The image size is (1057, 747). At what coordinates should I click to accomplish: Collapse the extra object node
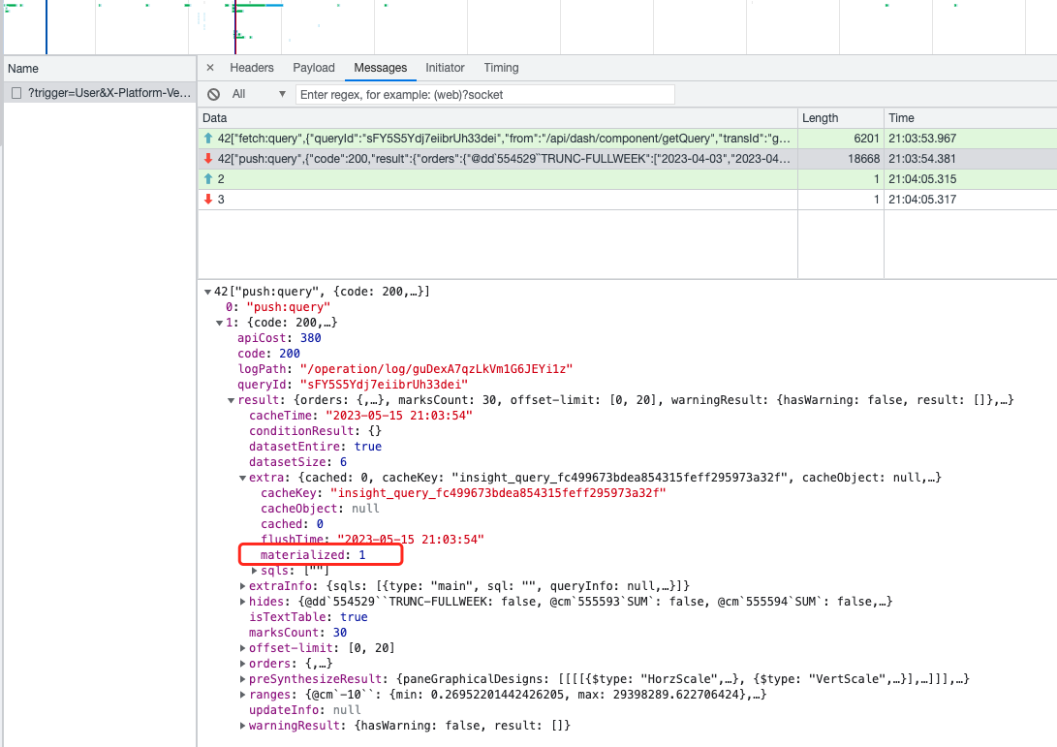243,478
